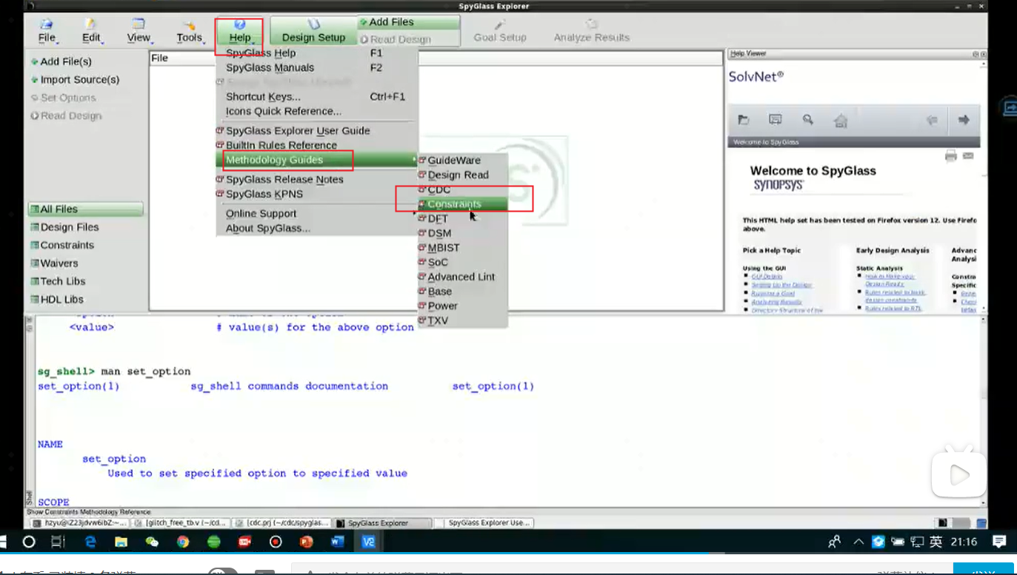Choose Icons Quick Reference... menu entry
This screenshot has height=575, width=1017.
point(317,111)
